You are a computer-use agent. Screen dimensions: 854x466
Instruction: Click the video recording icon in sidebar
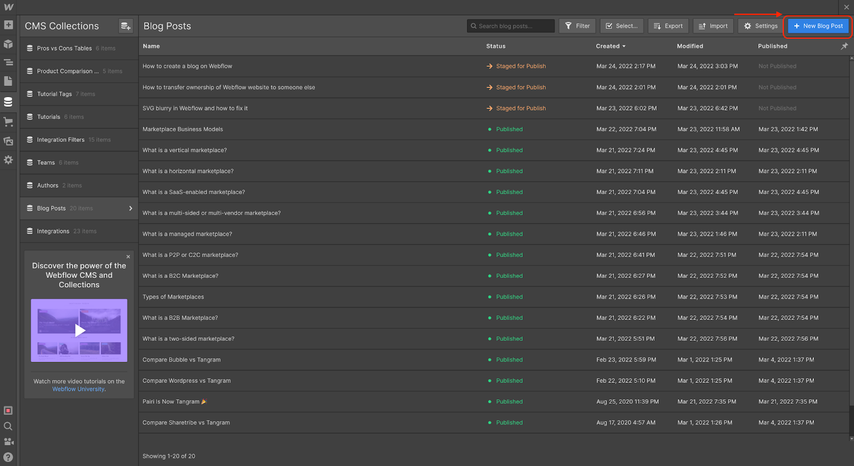(x=8, y=411)
